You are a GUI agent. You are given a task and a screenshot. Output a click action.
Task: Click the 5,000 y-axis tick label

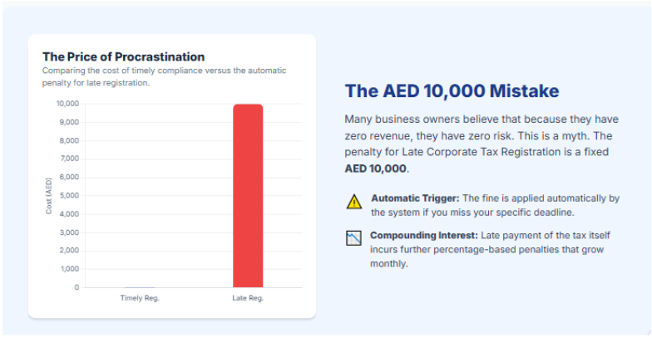click(69, 196)
